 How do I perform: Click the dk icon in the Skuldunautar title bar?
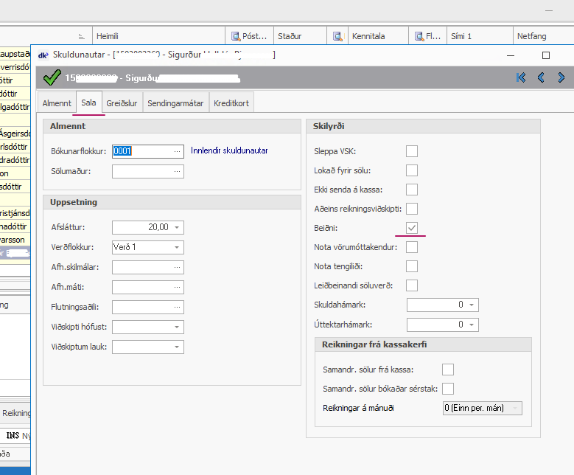[43, 55]
